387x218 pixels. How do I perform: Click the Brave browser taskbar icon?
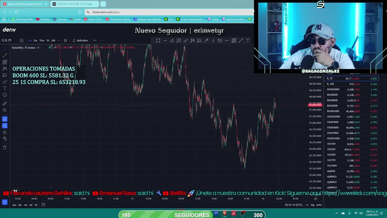pyautogui.click(x=225, y=213)
